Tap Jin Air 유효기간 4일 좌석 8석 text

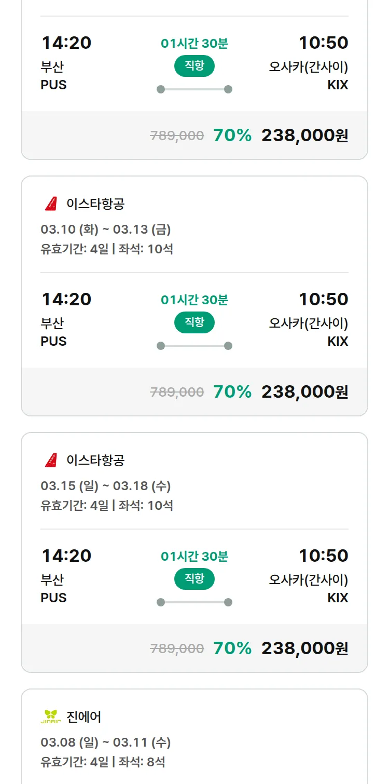pos(103,762)
